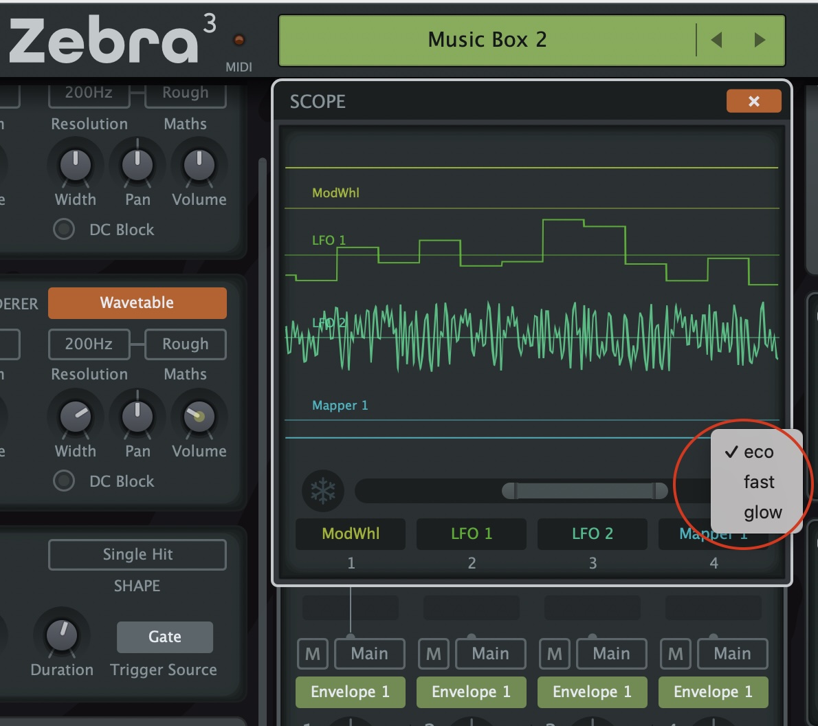Click the upper Pan knob
The height and width of the screenshot is (726, 818).
pos(137,165)
